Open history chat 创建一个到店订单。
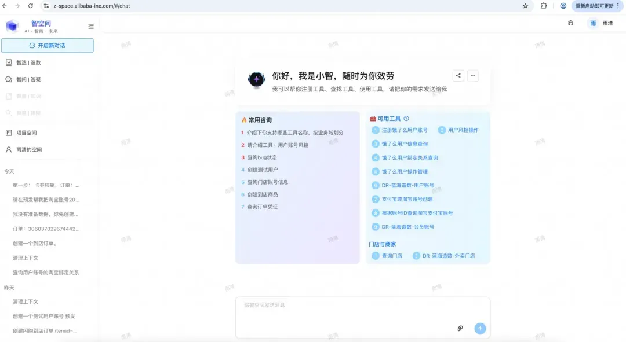 (35, 244)
